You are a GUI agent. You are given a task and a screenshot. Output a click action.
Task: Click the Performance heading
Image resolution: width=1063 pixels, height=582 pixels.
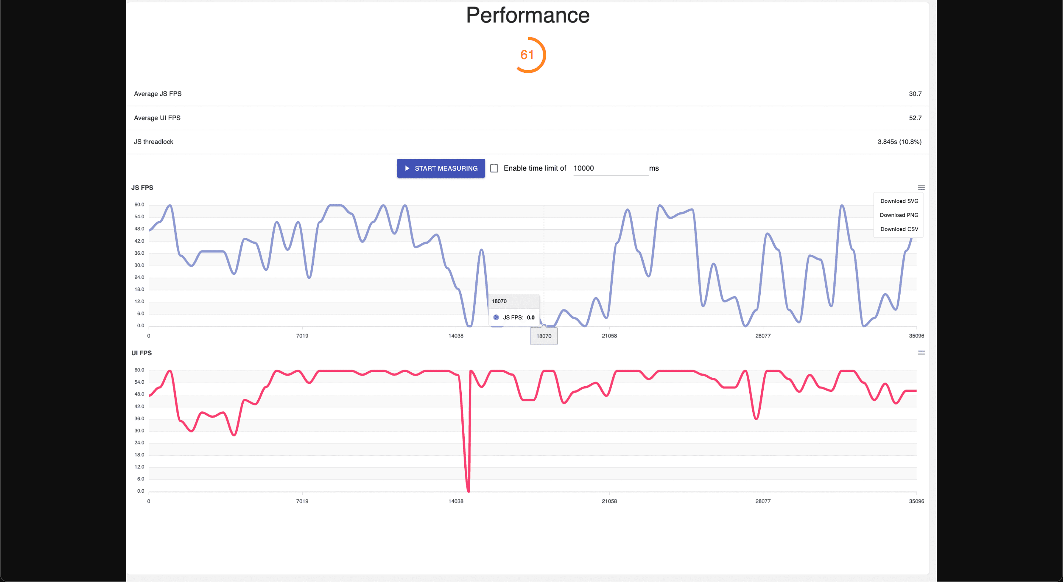click(527, 15)
